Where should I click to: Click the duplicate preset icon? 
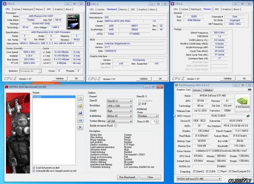pos(80,120)
